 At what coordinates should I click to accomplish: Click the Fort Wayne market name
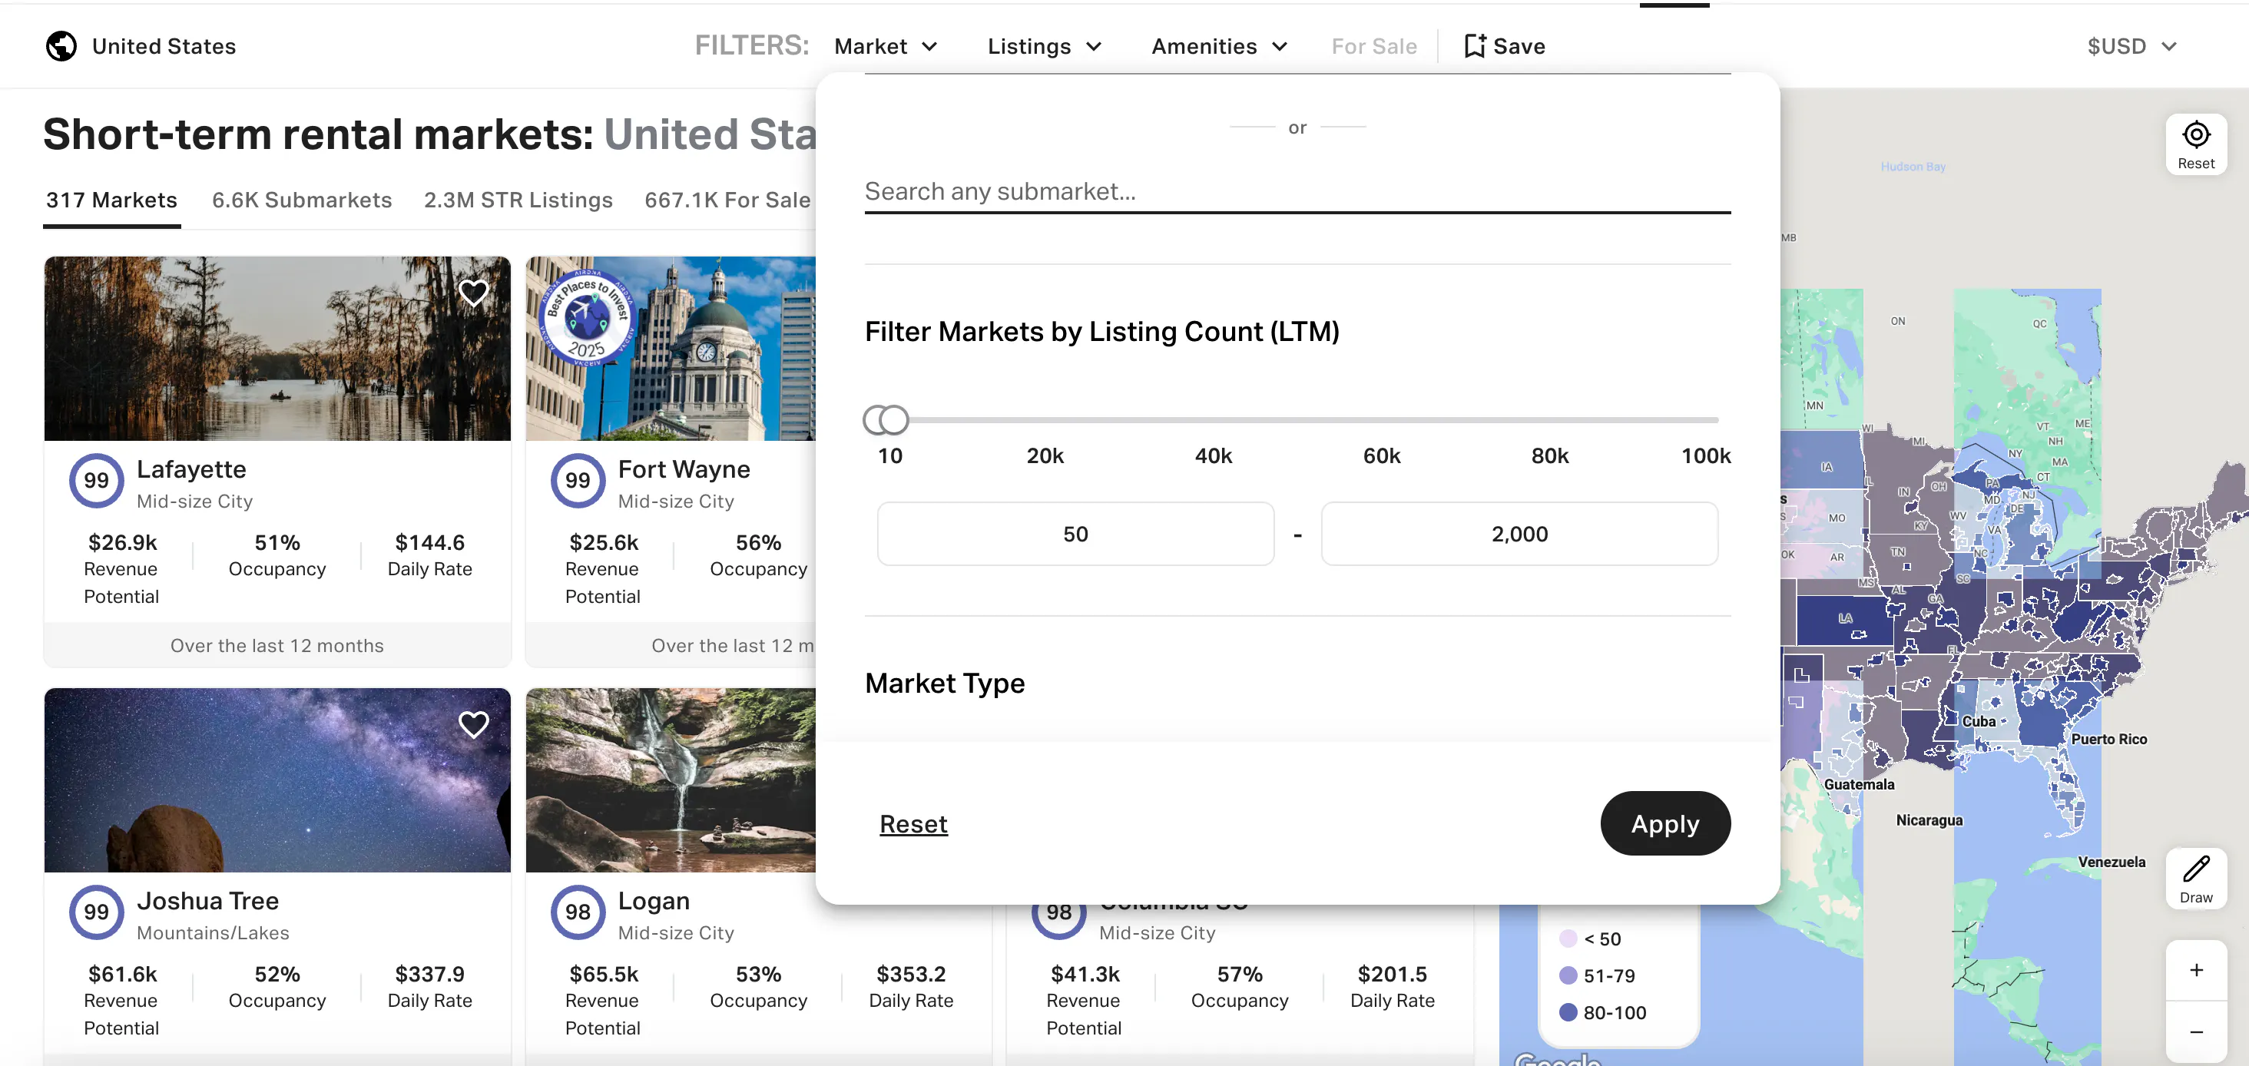coord(684,470)
